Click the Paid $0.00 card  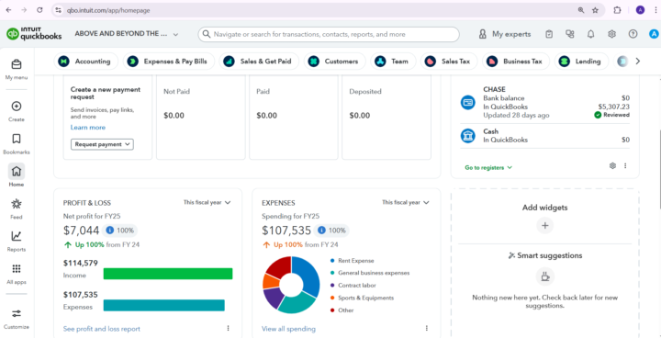click(x=294, y=118)
